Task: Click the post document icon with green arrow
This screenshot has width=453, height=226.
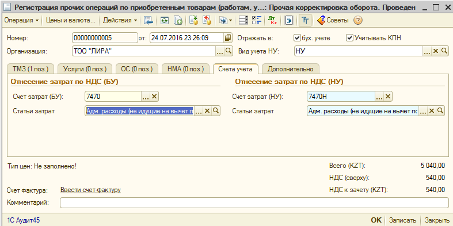Action: pos(193,21)
